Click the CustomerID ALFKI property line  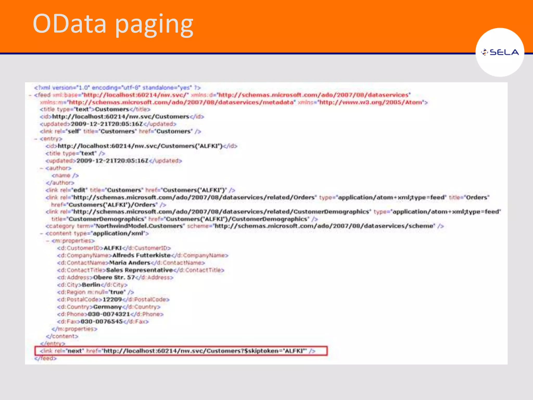[114, 248]
